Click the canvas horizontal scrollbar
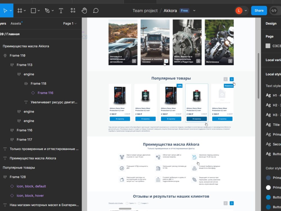Viewport: 281px width, 211px height. tap(125, 209)
